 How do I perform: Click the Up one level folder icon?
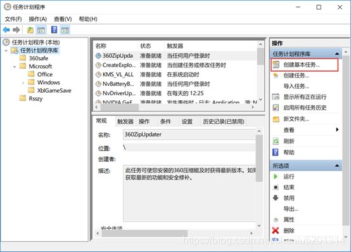click(30, 30)
